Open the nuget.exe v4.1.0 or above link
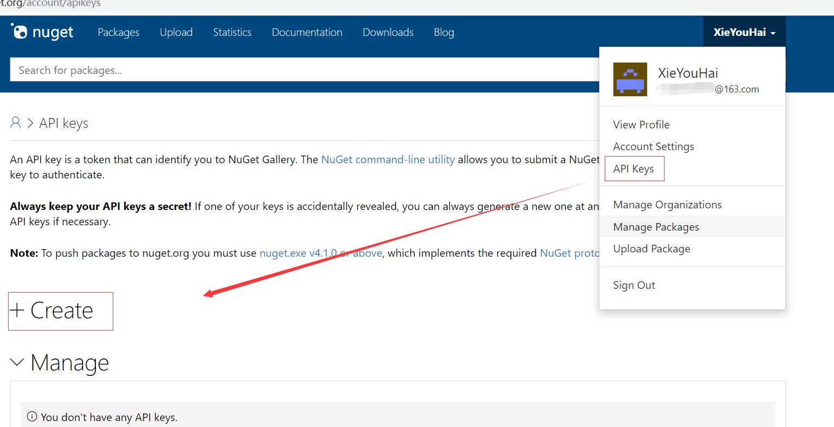The width and height of the screenshot is (834, 427). point(321,253)
